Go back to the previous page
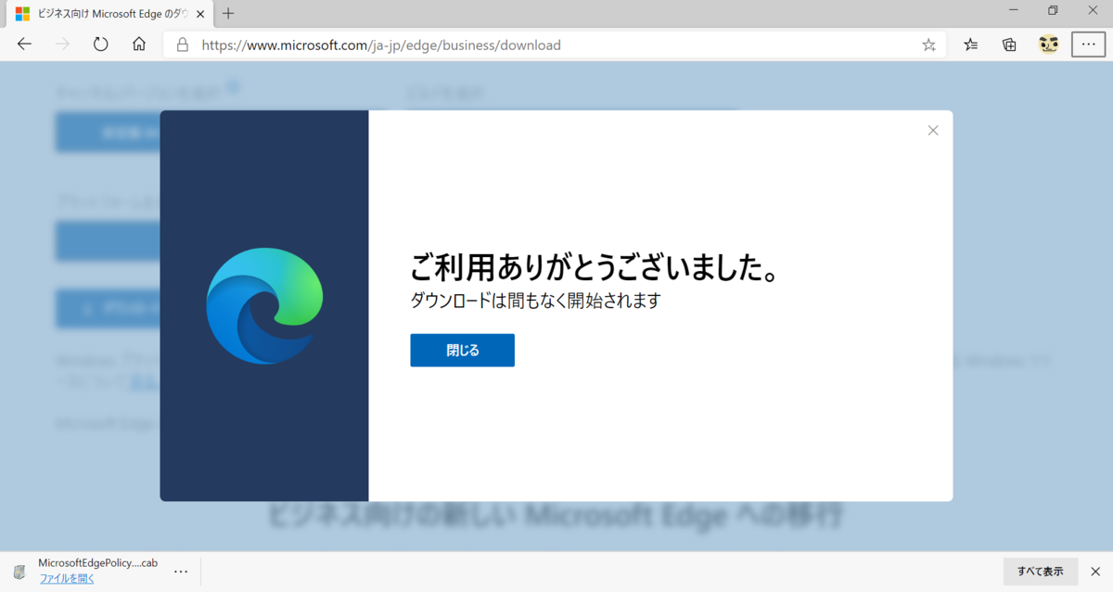 click(24, 45)
